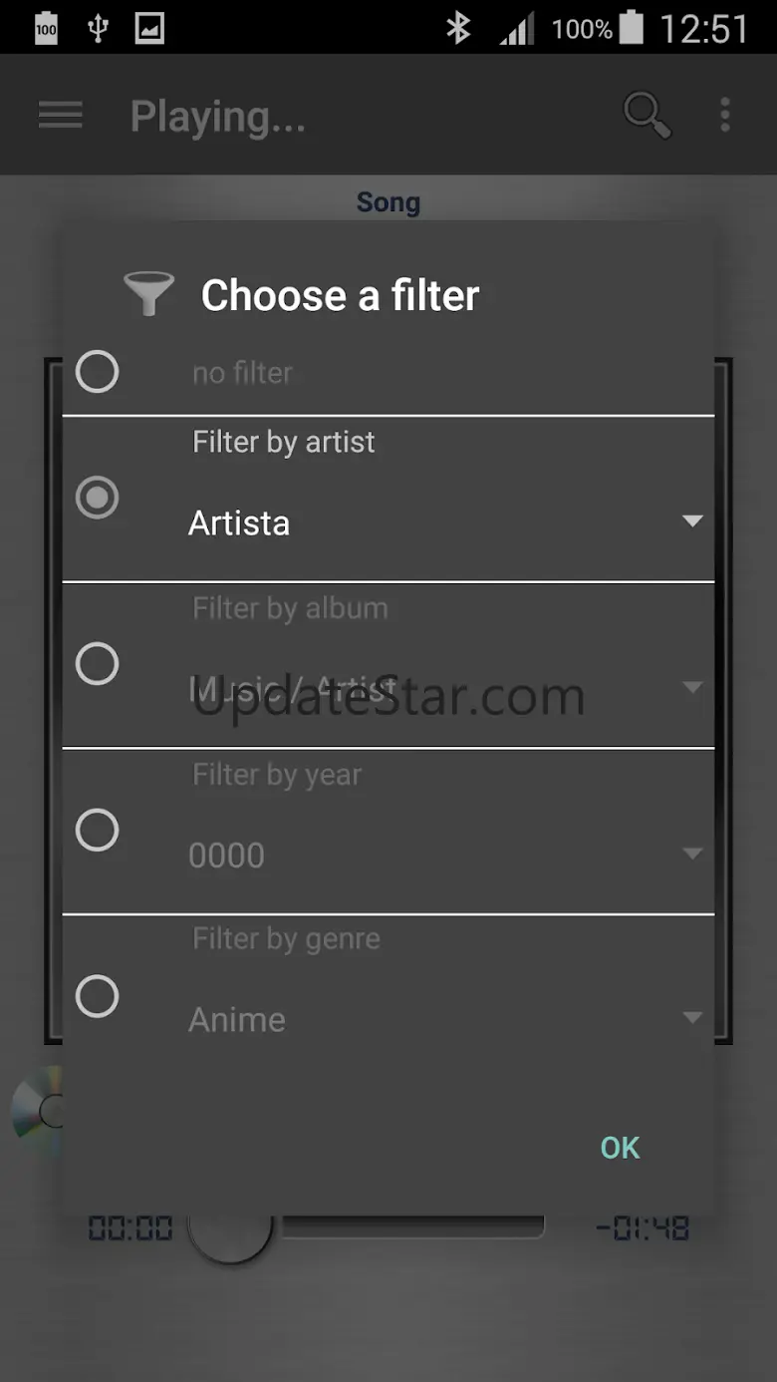Expand the album dropdown arrow
This screenshot has width=777, height=1382.
click(x=692, y=687)
